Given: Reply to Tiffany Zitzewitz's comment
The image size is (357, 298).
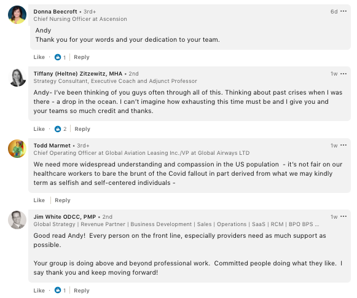Looking at the screenshot, I should (x=82, y=129).
